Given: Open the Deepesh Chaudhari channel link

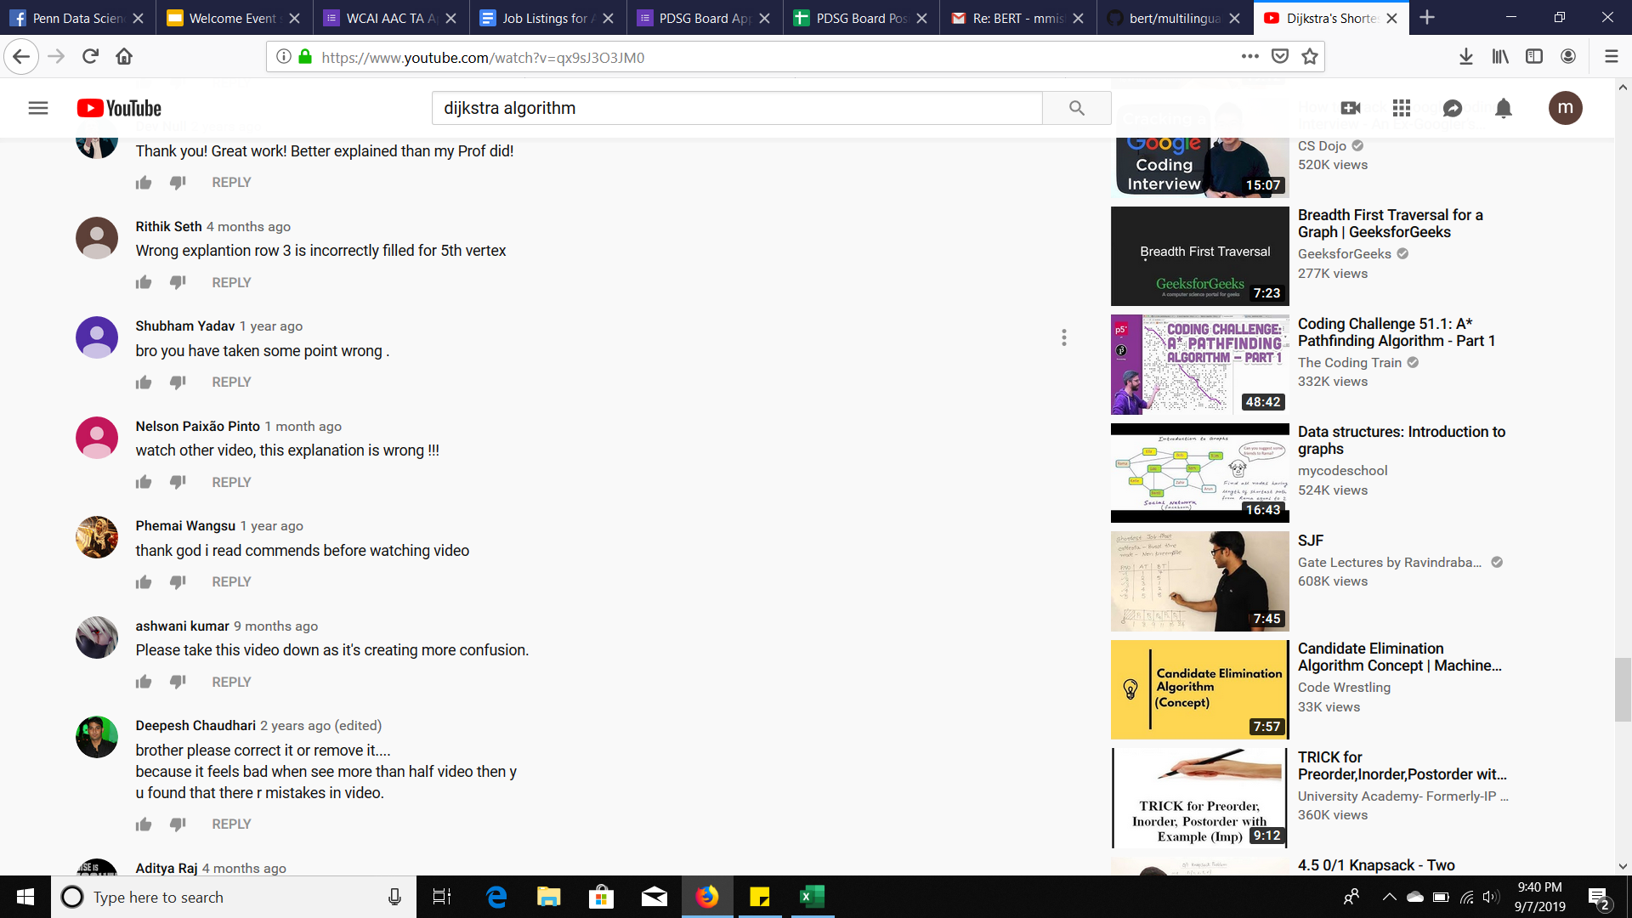Looking at the screenshot, I should tap(195, 725).
